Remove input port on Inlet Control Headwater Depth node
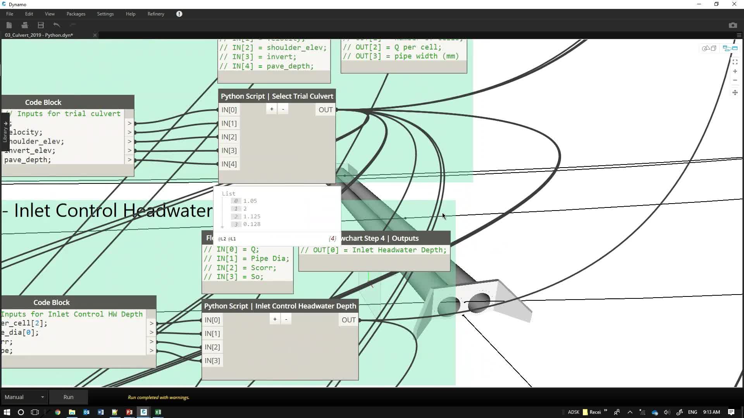Screen dimensions: 744x418 [286, 319]
